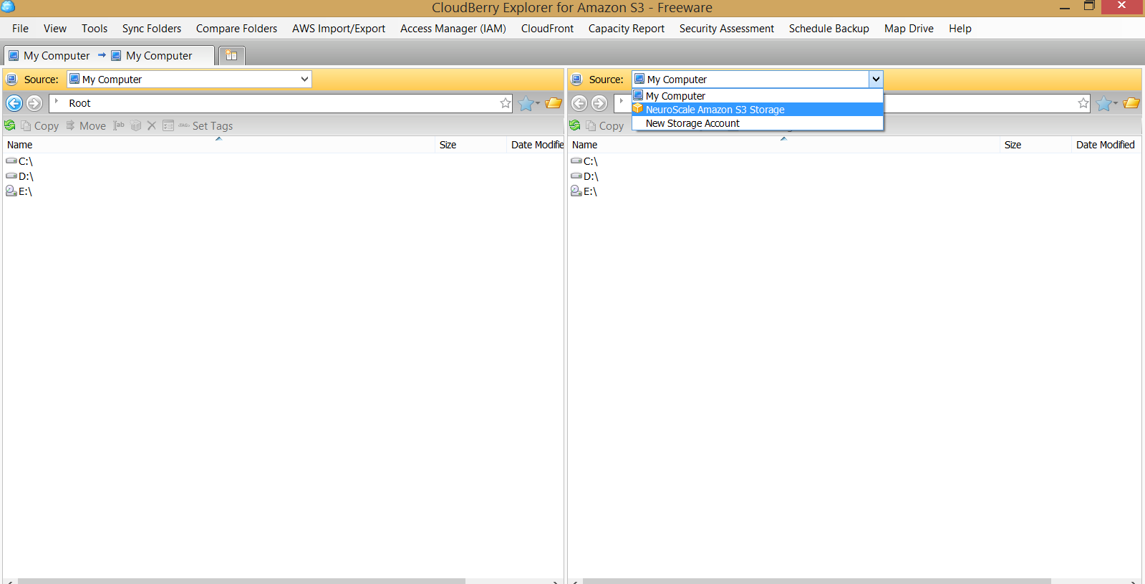Select drive C:\ in the left pane
This screenshot has height=584, width=1145.
point(19,161)
